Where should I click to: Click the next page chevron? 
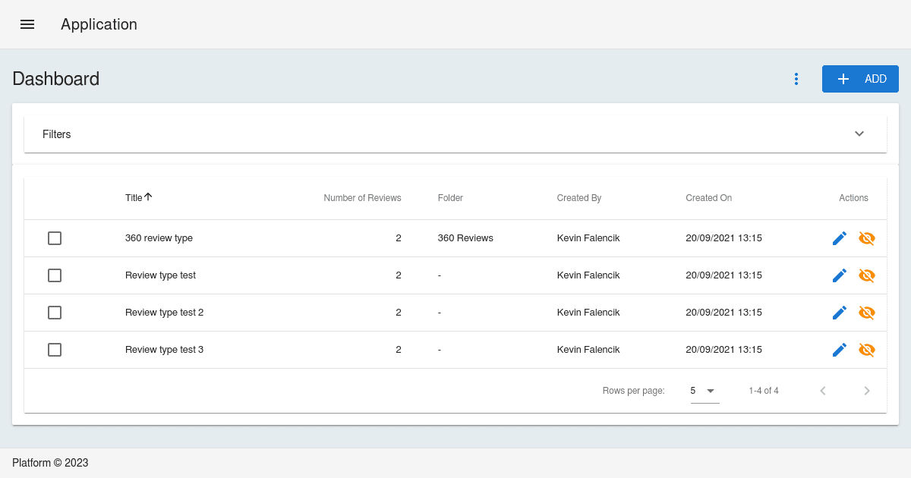click(866, 390)
